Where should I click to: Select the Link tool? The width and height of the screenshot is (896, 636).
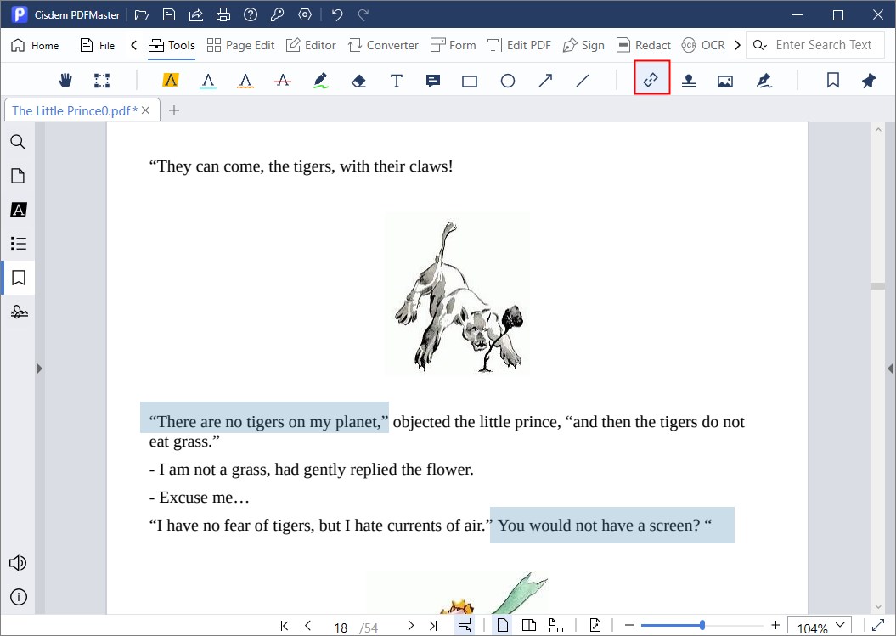[x=651, y=80]
